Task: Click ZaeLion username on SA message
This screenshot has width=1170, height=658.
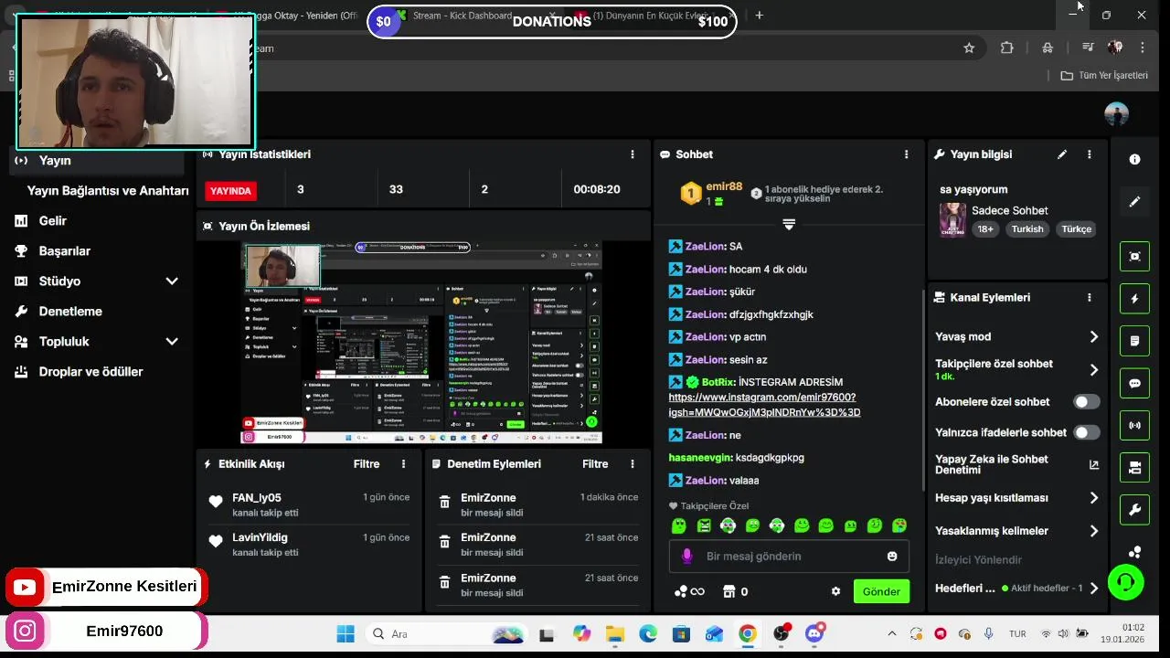Action: point(704,246)
